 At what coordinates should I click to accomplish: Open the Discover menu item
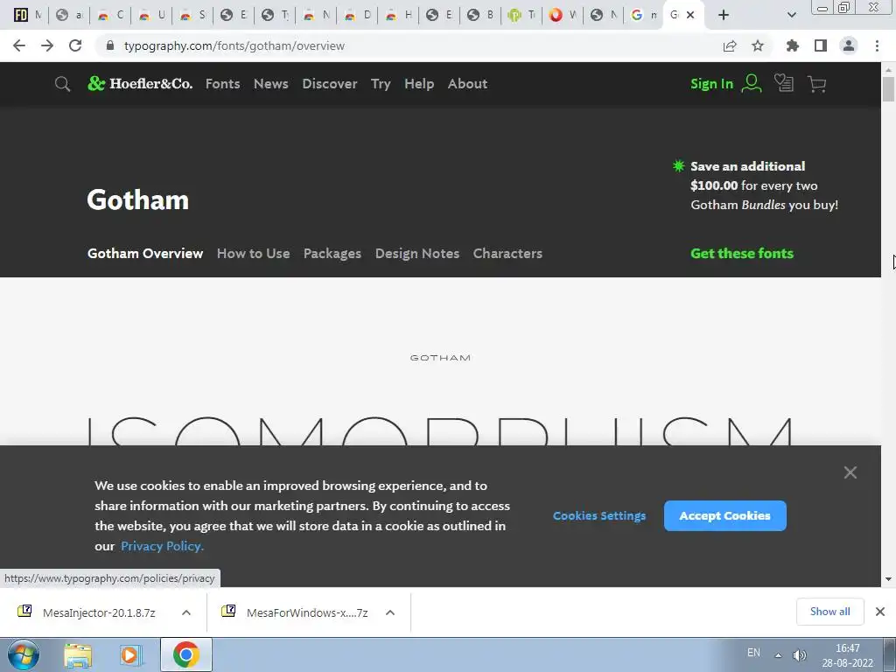(330, 84)
